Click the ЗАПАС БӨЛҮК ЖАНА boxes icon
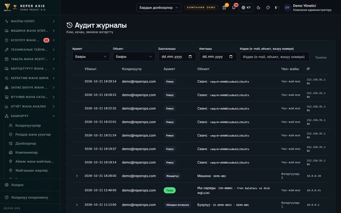Viewport: 341px width, 213px height. tap(7, 87)
